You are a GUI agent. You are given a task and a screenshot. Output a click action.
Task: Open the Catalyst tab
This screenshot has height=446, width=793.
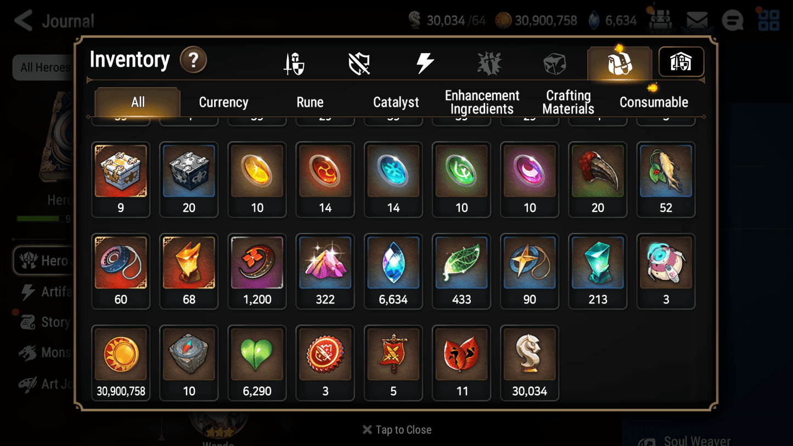(396, 101)
